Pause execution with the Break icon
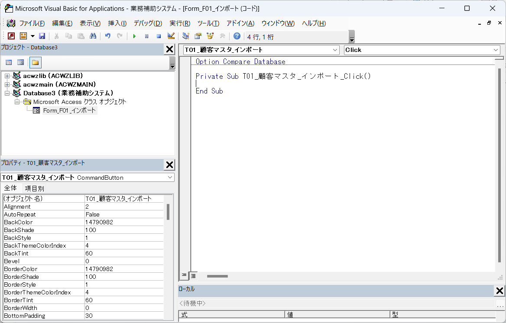Image resolution: width=506 pixels, height=323 pixels. point(146,36)
